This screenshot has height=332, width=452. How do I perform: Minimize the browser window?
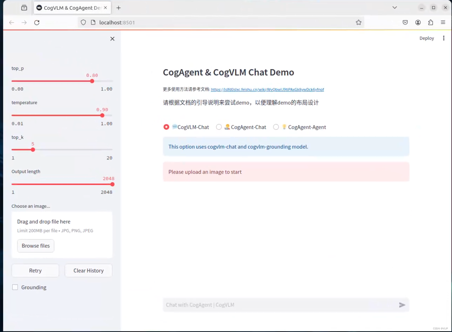(421, 8)
